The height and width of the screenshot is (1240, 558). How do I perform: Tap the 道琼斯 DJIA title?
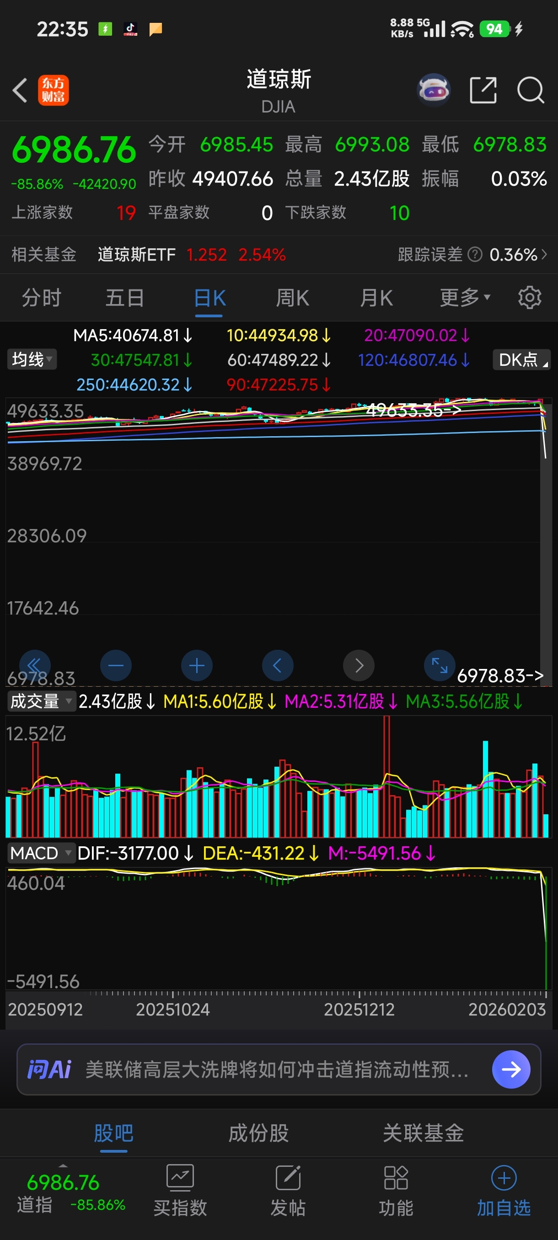point(279,91)
